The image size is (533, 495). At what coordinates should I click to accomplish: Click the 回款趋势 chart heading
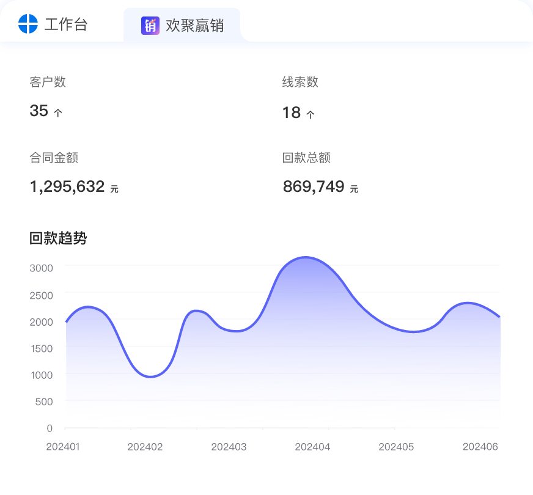point(58,238)
